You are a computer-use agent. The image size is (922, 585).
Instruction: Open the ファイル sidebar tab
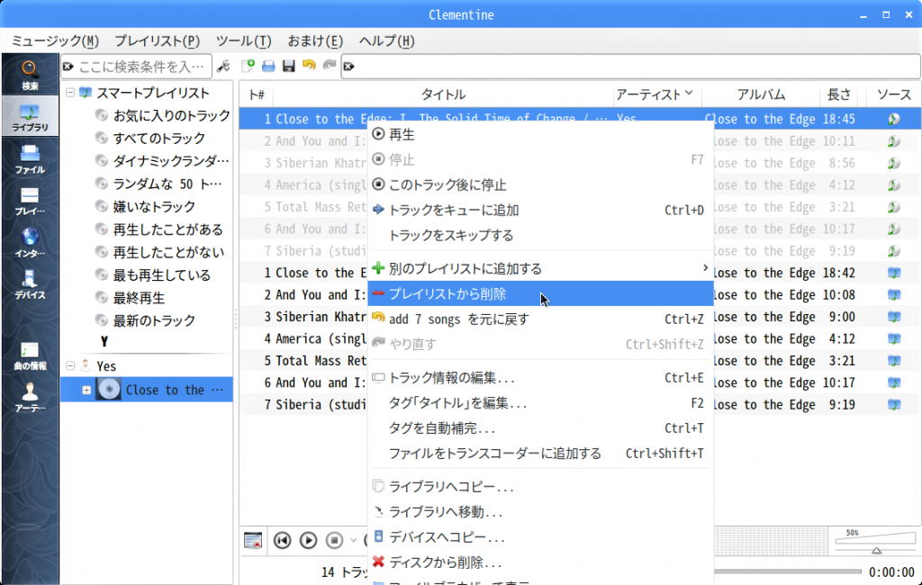point(30,158)
